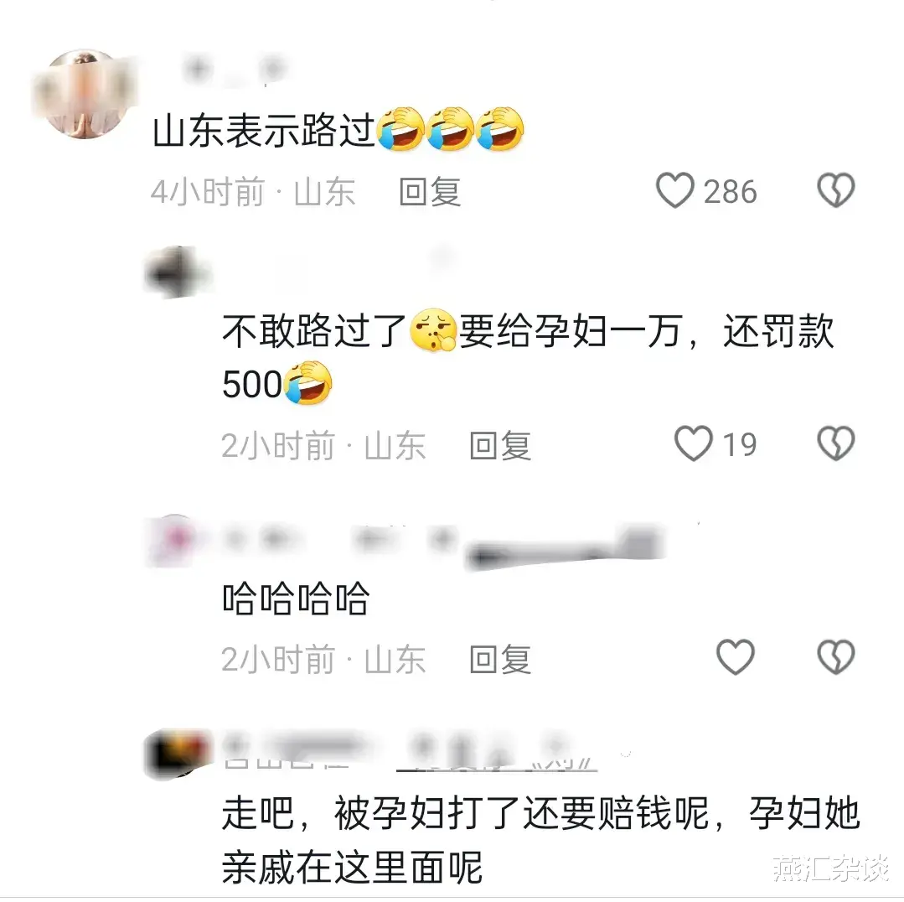904x902 pixels.
Task: Tap the like count 286
Action: coord(730,192)
